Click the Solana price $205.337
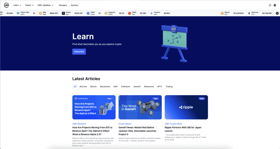The height and width of the screenshot is (149, 280). click(x=78, y=13)
